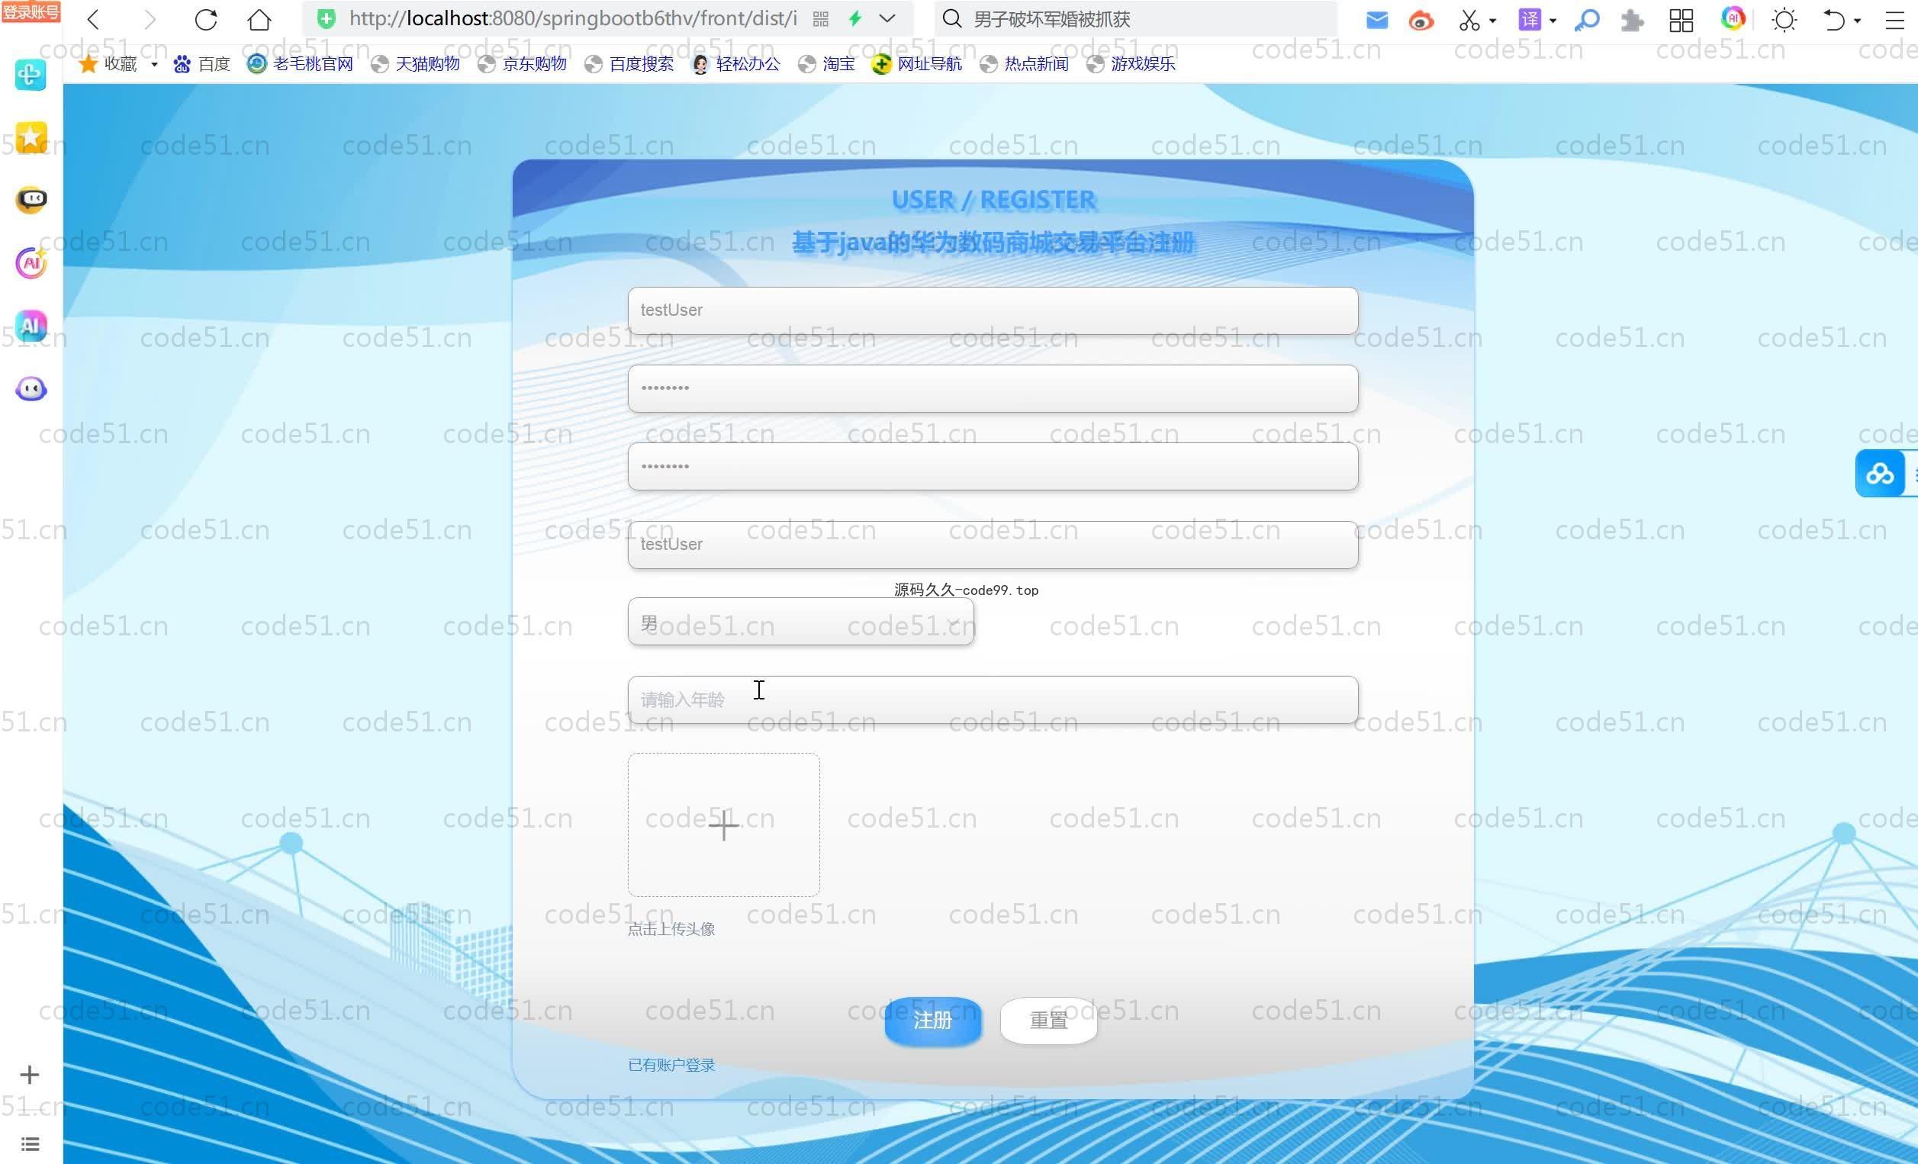Click the blue magnifier find icon

pos(1586,21)
